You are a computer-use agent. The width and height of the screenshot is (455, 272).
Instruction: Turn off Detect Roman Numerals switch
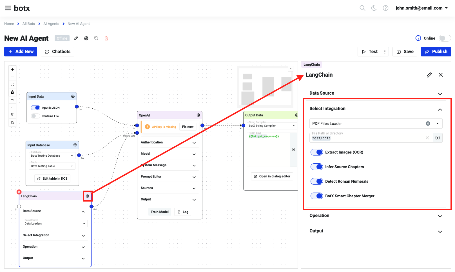(317, 181)
